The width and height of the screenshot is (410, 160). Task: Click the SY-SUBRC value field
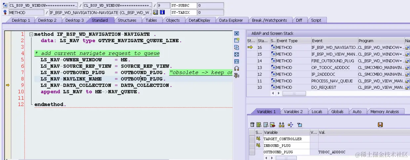point(211,6)
